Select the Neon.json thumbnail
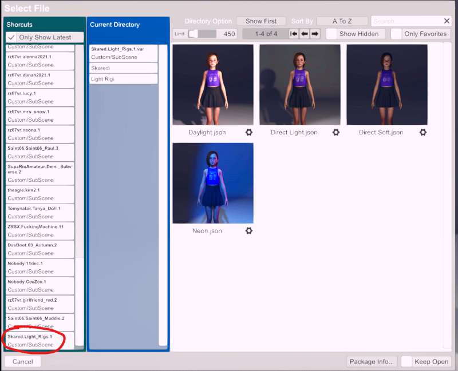This screenshot has height=371, width=458. point(213,183)
